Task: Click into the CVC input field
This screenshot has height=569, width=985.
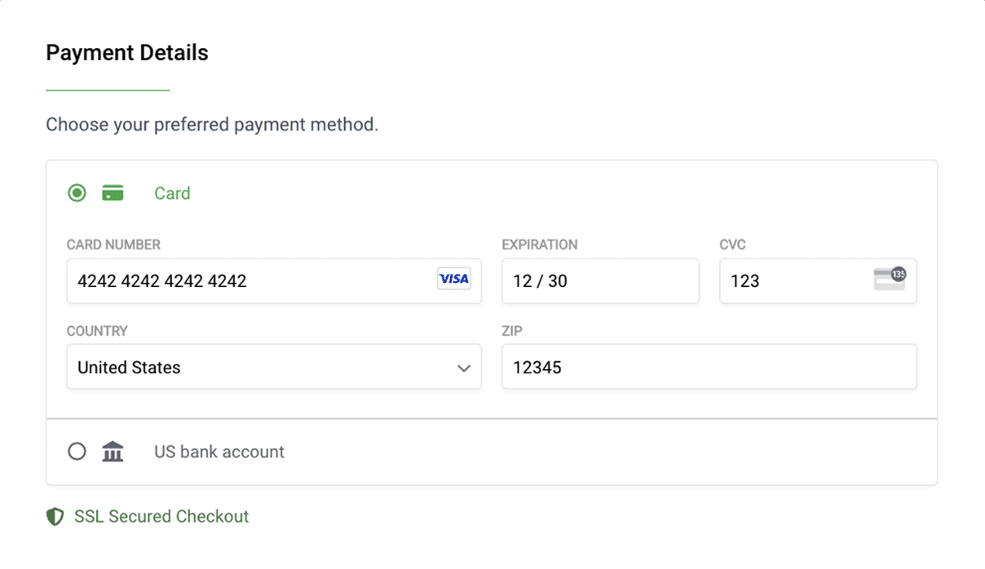Action: tap(791, 281)
